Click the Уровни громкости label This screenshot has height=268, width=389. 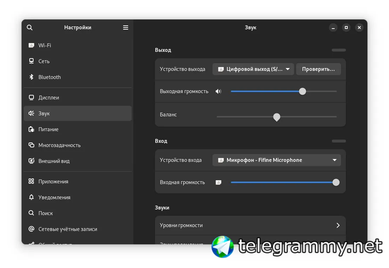tap(181, 225)
